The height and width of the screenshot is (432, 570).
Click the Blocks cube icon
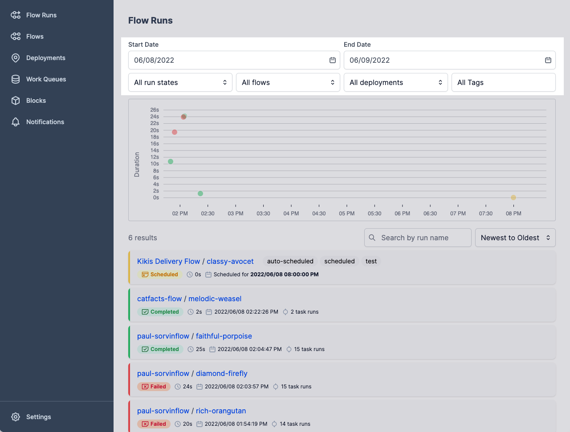coord(16,101)
